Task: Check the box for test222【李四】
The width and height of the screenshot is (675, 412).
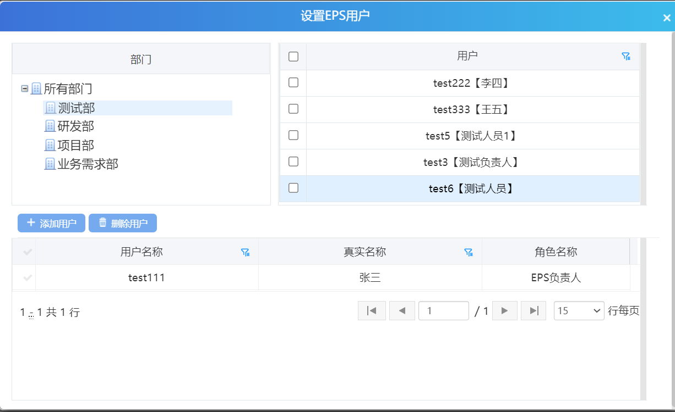Action: pos(293,82)
